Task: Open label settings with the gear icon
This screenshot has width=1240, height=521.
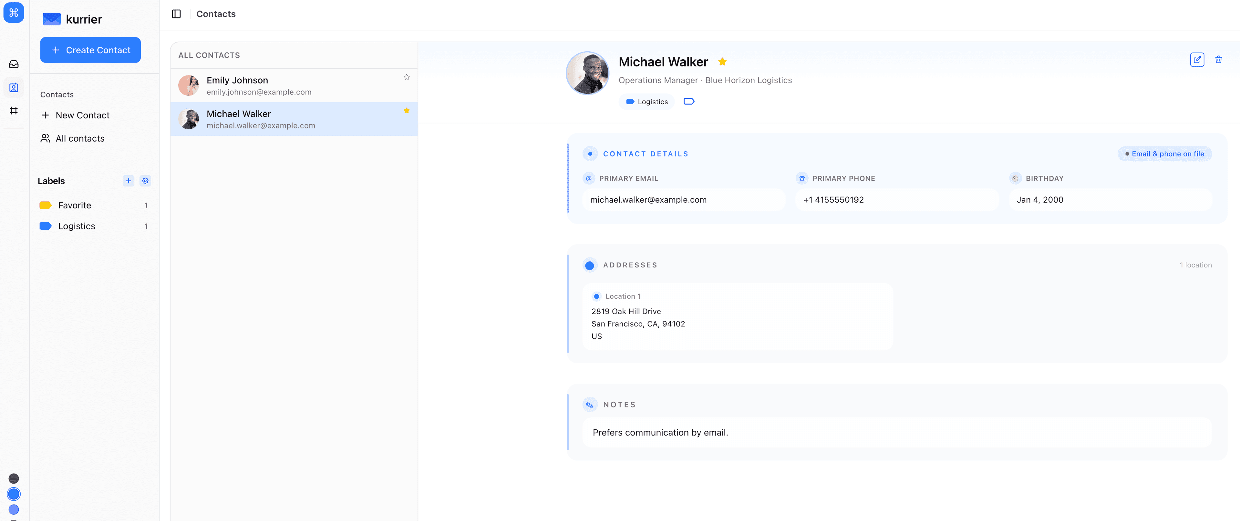Action: point(145,181)
